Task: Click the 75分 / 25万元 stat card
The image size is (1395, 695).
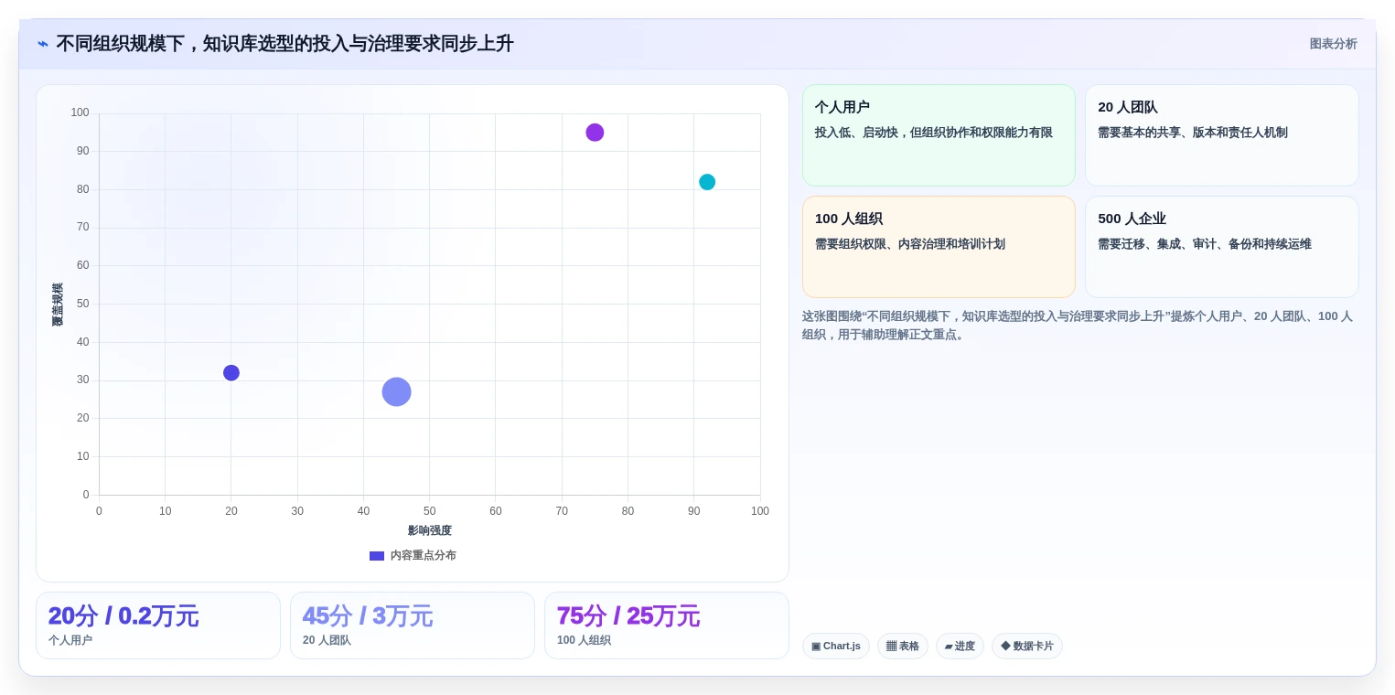Action: [667, 625]
